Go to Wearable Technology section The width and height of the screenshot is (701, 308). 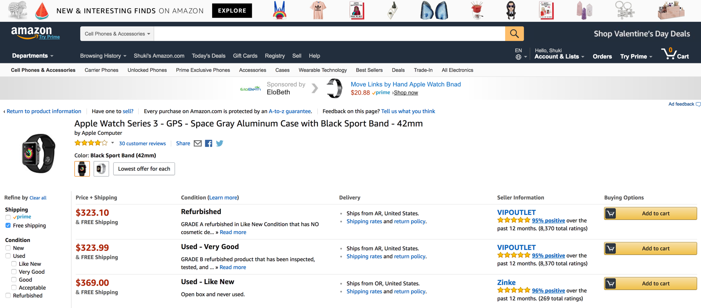(x=323, y=70)
